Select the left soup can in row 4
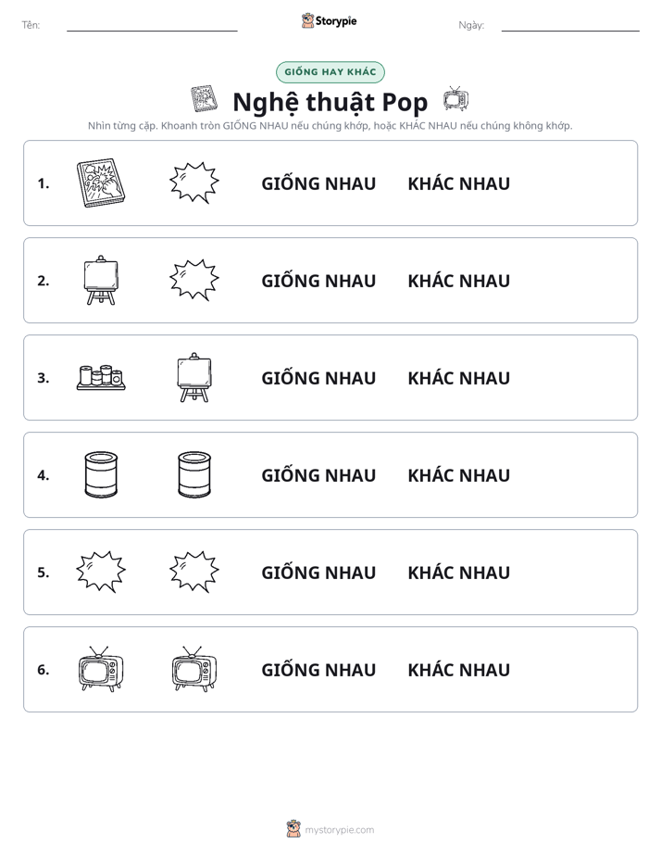Screen dimensions: 661x856 [101, 474]
